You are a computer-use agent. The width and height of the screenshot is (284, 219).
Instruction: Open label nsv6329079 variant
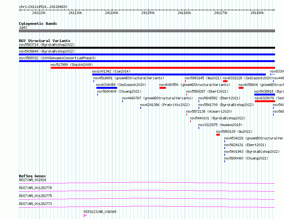point(269,98)
